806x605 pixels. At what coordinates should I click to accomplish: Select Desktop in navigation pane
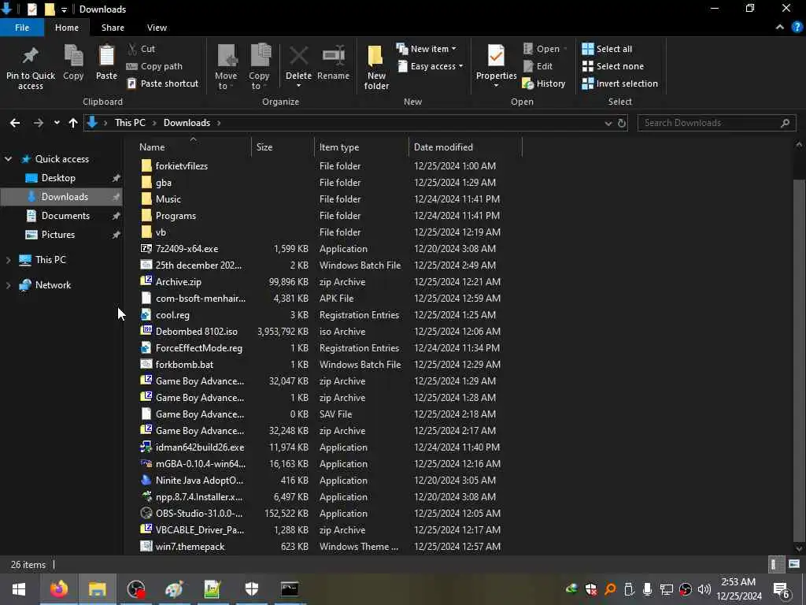click(58, 178)
